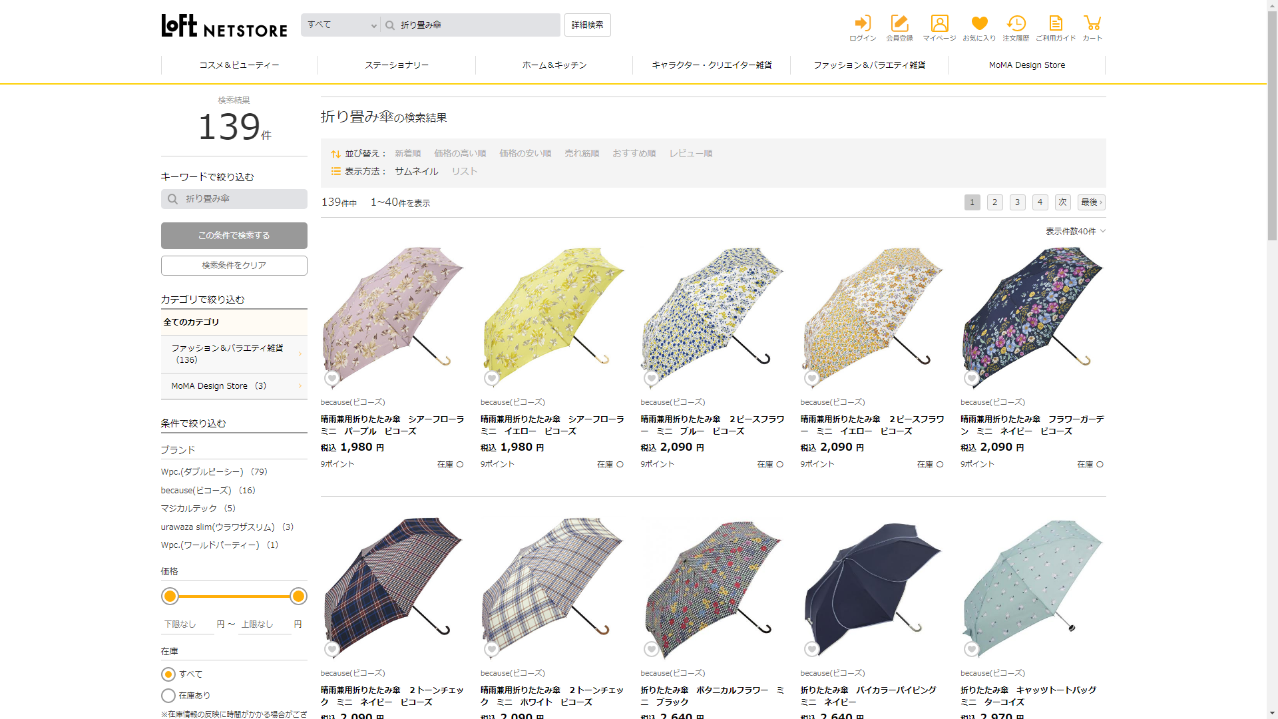The width and height of the screenshot is (1278, 719).
Task: Favorite the navy Flower Garden umbrella heart
Action: [972, 378]
